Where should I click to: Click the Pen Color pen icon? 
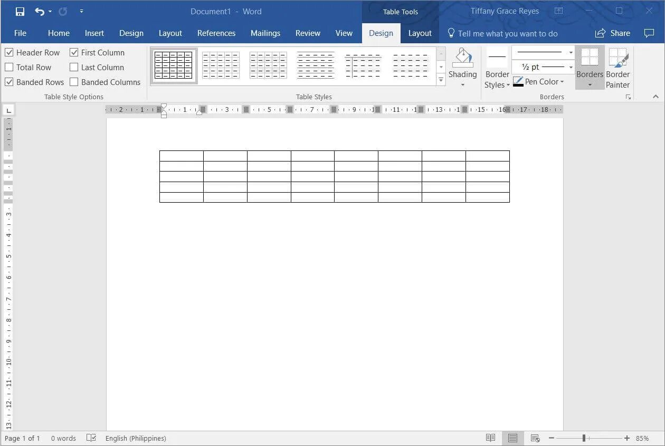[518, 80]
